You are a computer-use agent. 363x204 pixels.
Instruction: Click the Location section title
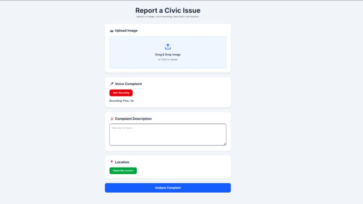[x=122, y=162]
